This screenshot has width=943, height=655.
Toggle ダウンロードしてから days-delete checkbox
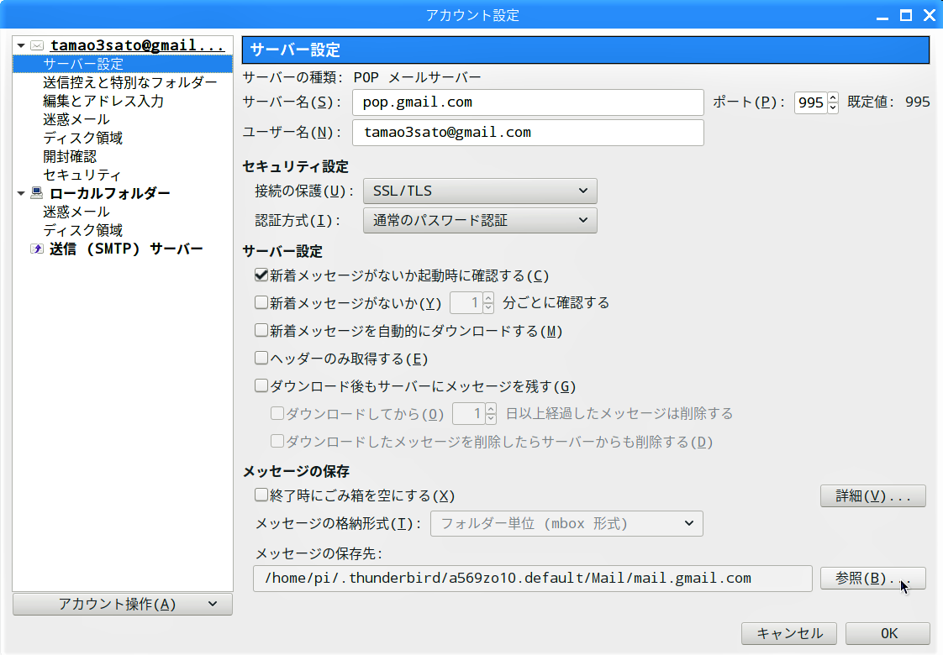pos(277,413)
